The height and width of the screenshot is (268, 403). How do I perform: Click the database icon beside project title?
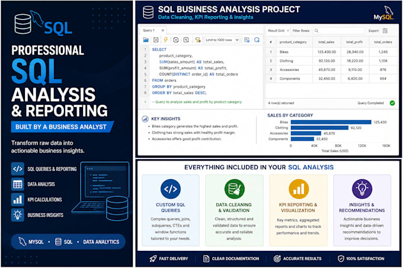point(148,12)
